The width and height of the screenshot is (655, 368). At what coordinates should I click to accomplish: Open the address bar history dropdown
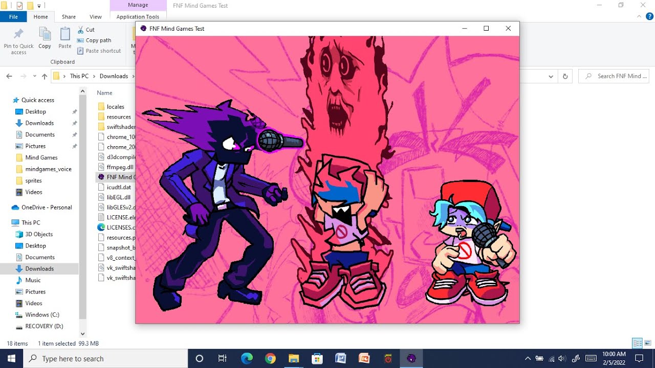(x=551, y=76)
